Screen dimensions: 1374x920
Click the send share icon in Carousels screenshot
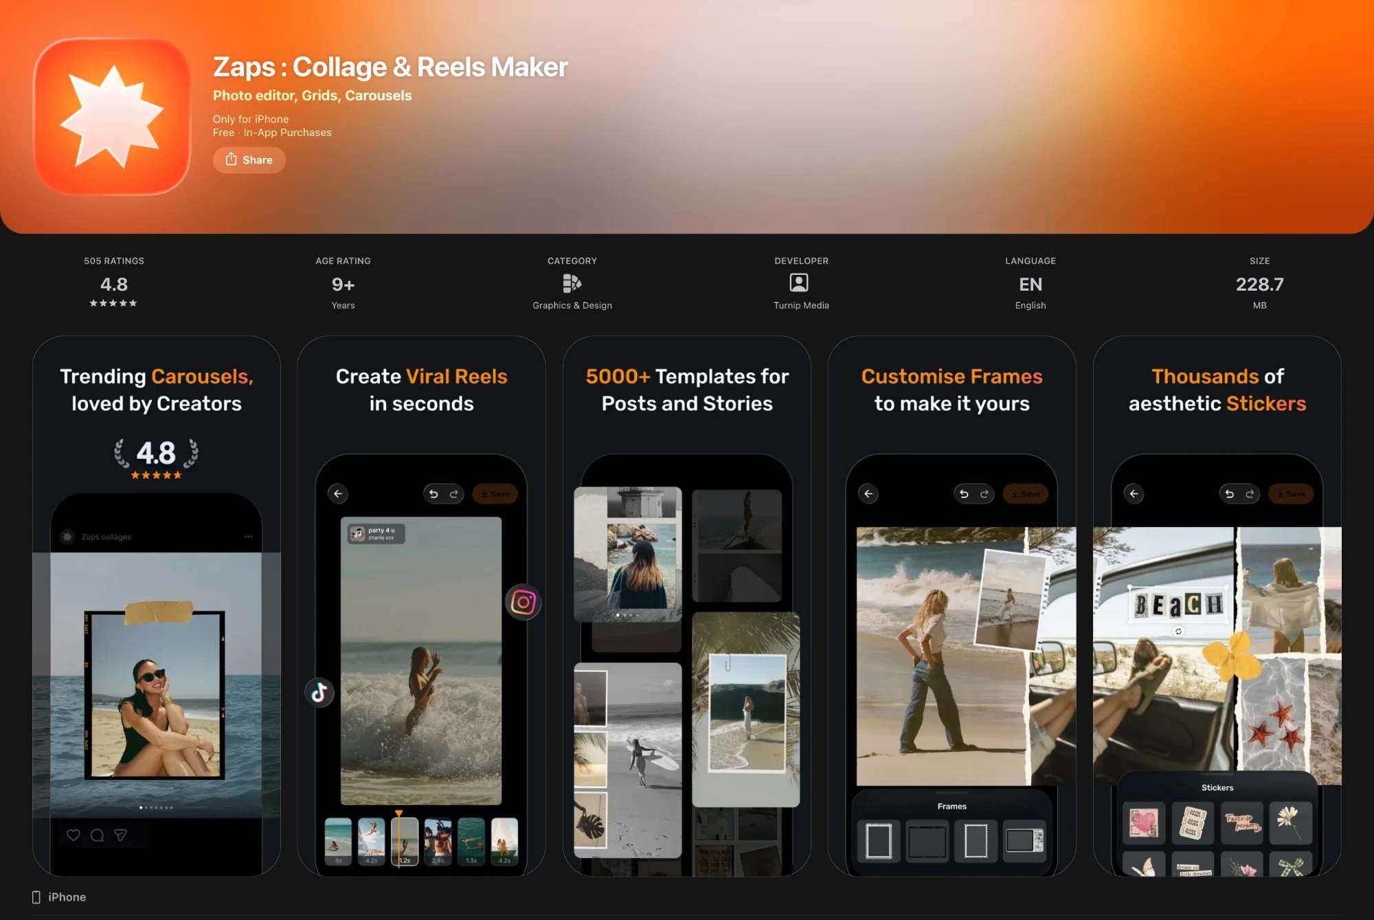(x=120, y=835)
